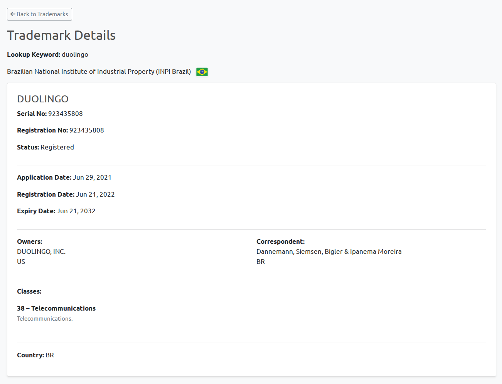Viewport: 502px width, 384px height.
Task: Click the DUOLINGO trademark title
Action: (43, 99)
